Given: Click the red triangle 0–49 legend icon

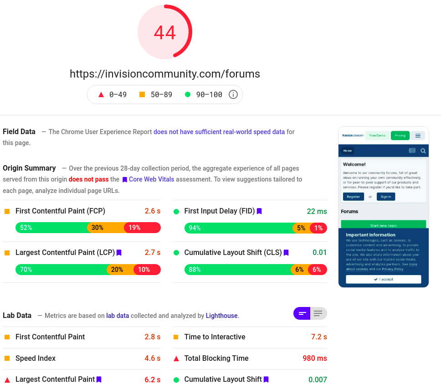Looking at the screenshot, I should coord(101,94).
